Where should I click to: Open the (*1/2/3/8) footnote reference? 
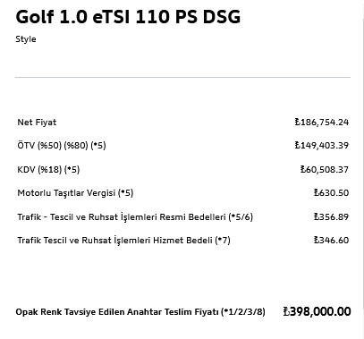243,312
